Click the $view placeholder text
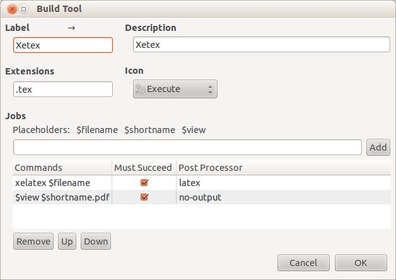The height and width of the screenshot is (280, 396). pos(194,130)
